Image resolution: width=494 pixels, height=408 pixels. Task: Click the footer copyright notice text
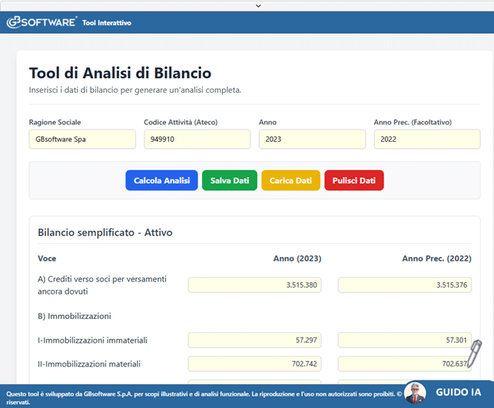click(x=204, y=397)
